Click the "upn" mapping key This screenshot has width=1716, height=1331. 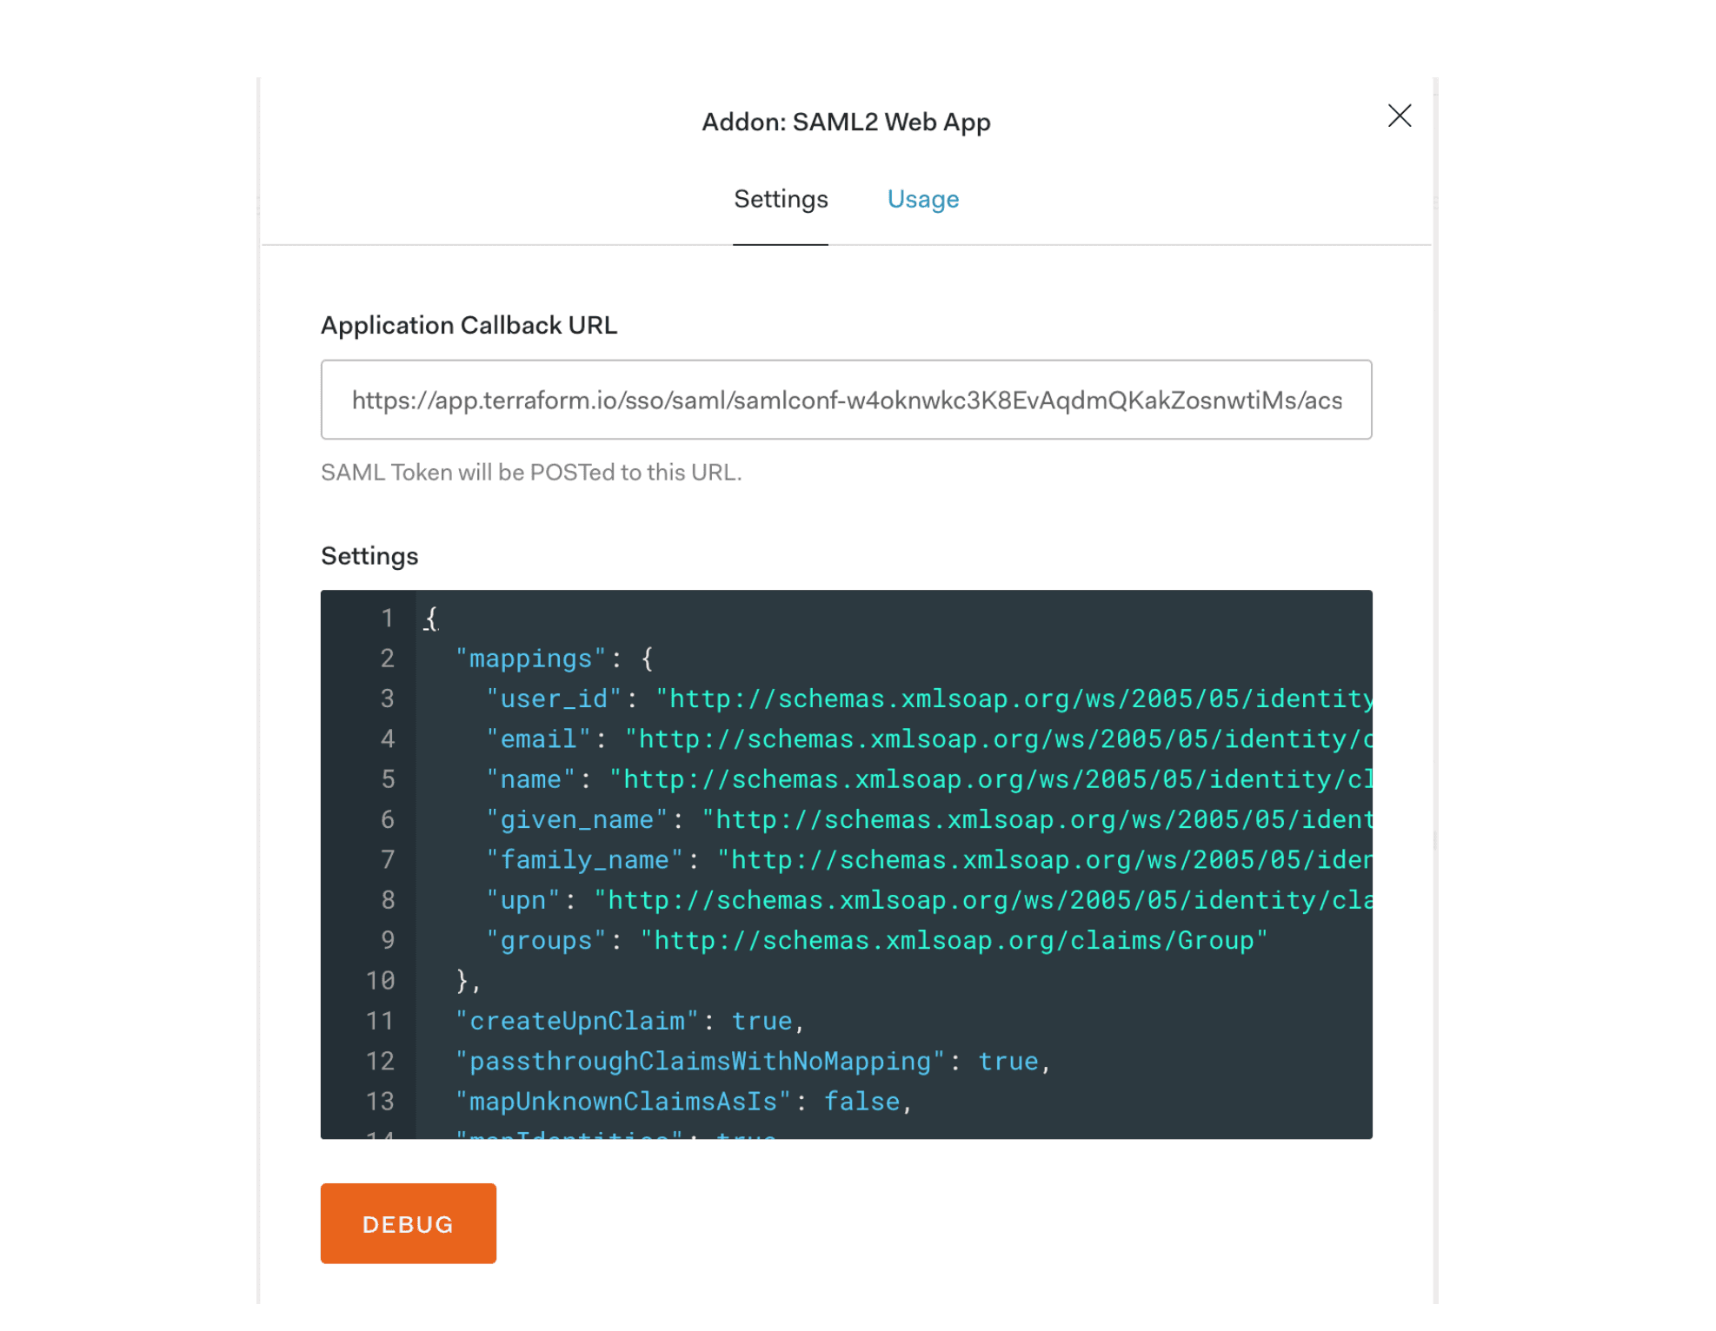tap(523, 900)
